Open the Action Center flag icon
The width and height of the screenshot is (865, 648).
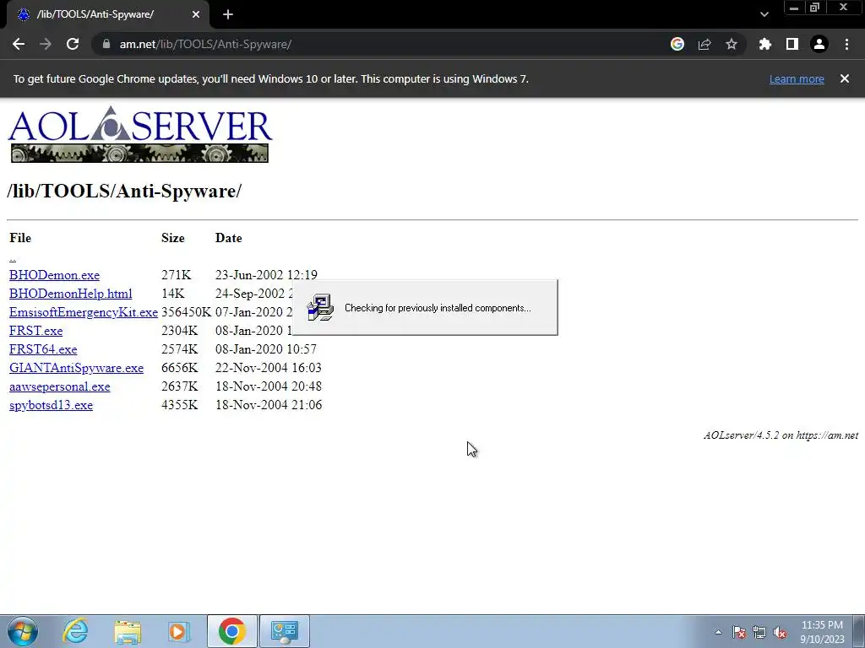pos(739,632)
